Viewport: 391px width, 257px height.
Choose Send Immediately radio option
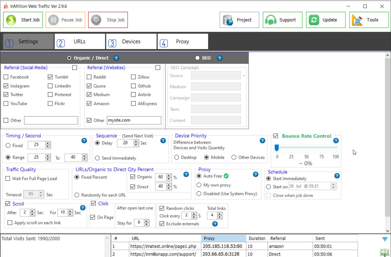[x=97, y=158]
